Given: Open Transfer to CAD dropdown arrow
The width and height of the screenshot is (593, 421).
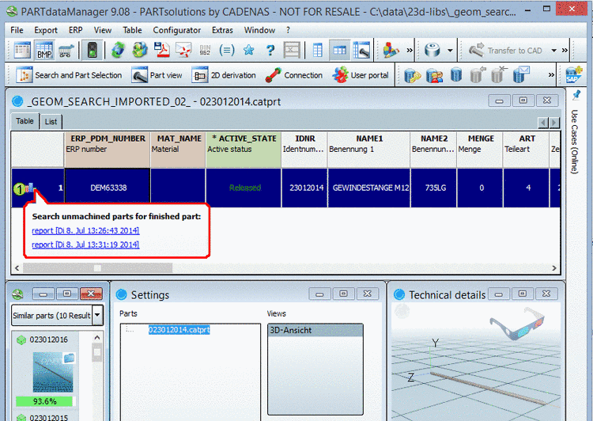Looking at the screenshot, I should point(553,51).
